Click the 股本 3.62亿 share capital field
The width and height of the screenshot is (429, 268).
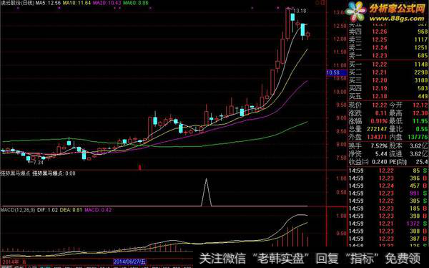[408, 145]
